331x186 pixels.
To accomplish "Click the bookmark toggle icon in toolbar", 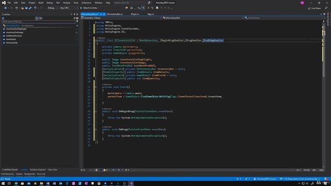I will tap(157, 8).
